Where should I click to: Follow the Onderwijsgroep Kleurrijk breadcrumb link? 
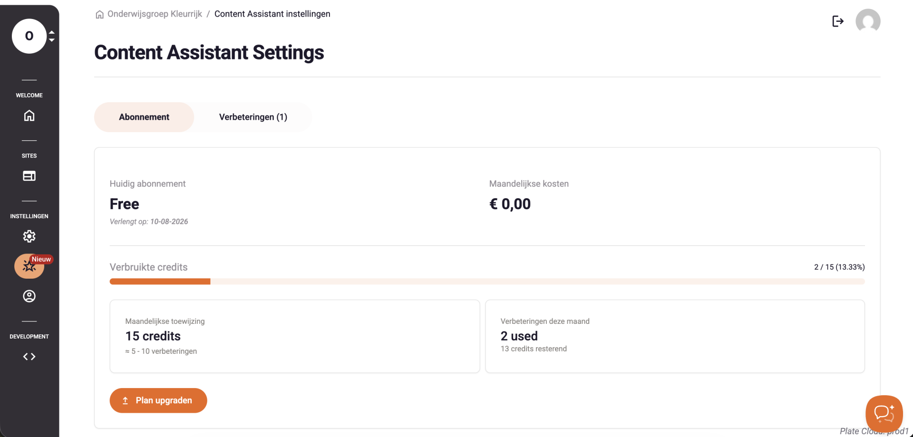[x=155, y=14]
